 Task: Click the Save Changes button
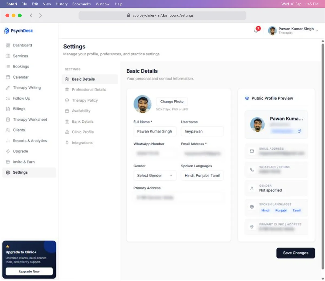296,253
